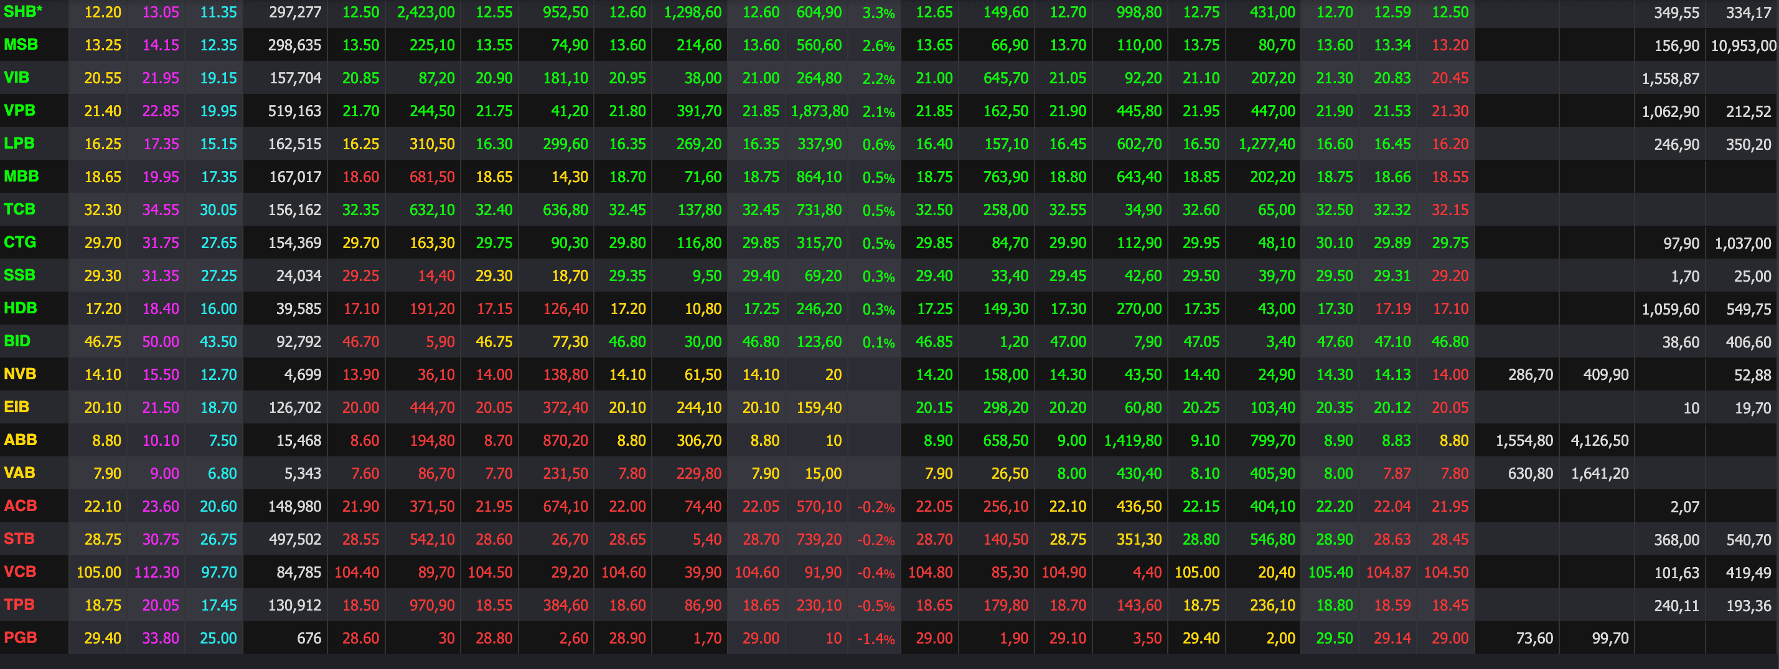Click the SHB* ticker symbol
The image size is (1779, 669).
point(23,12)
